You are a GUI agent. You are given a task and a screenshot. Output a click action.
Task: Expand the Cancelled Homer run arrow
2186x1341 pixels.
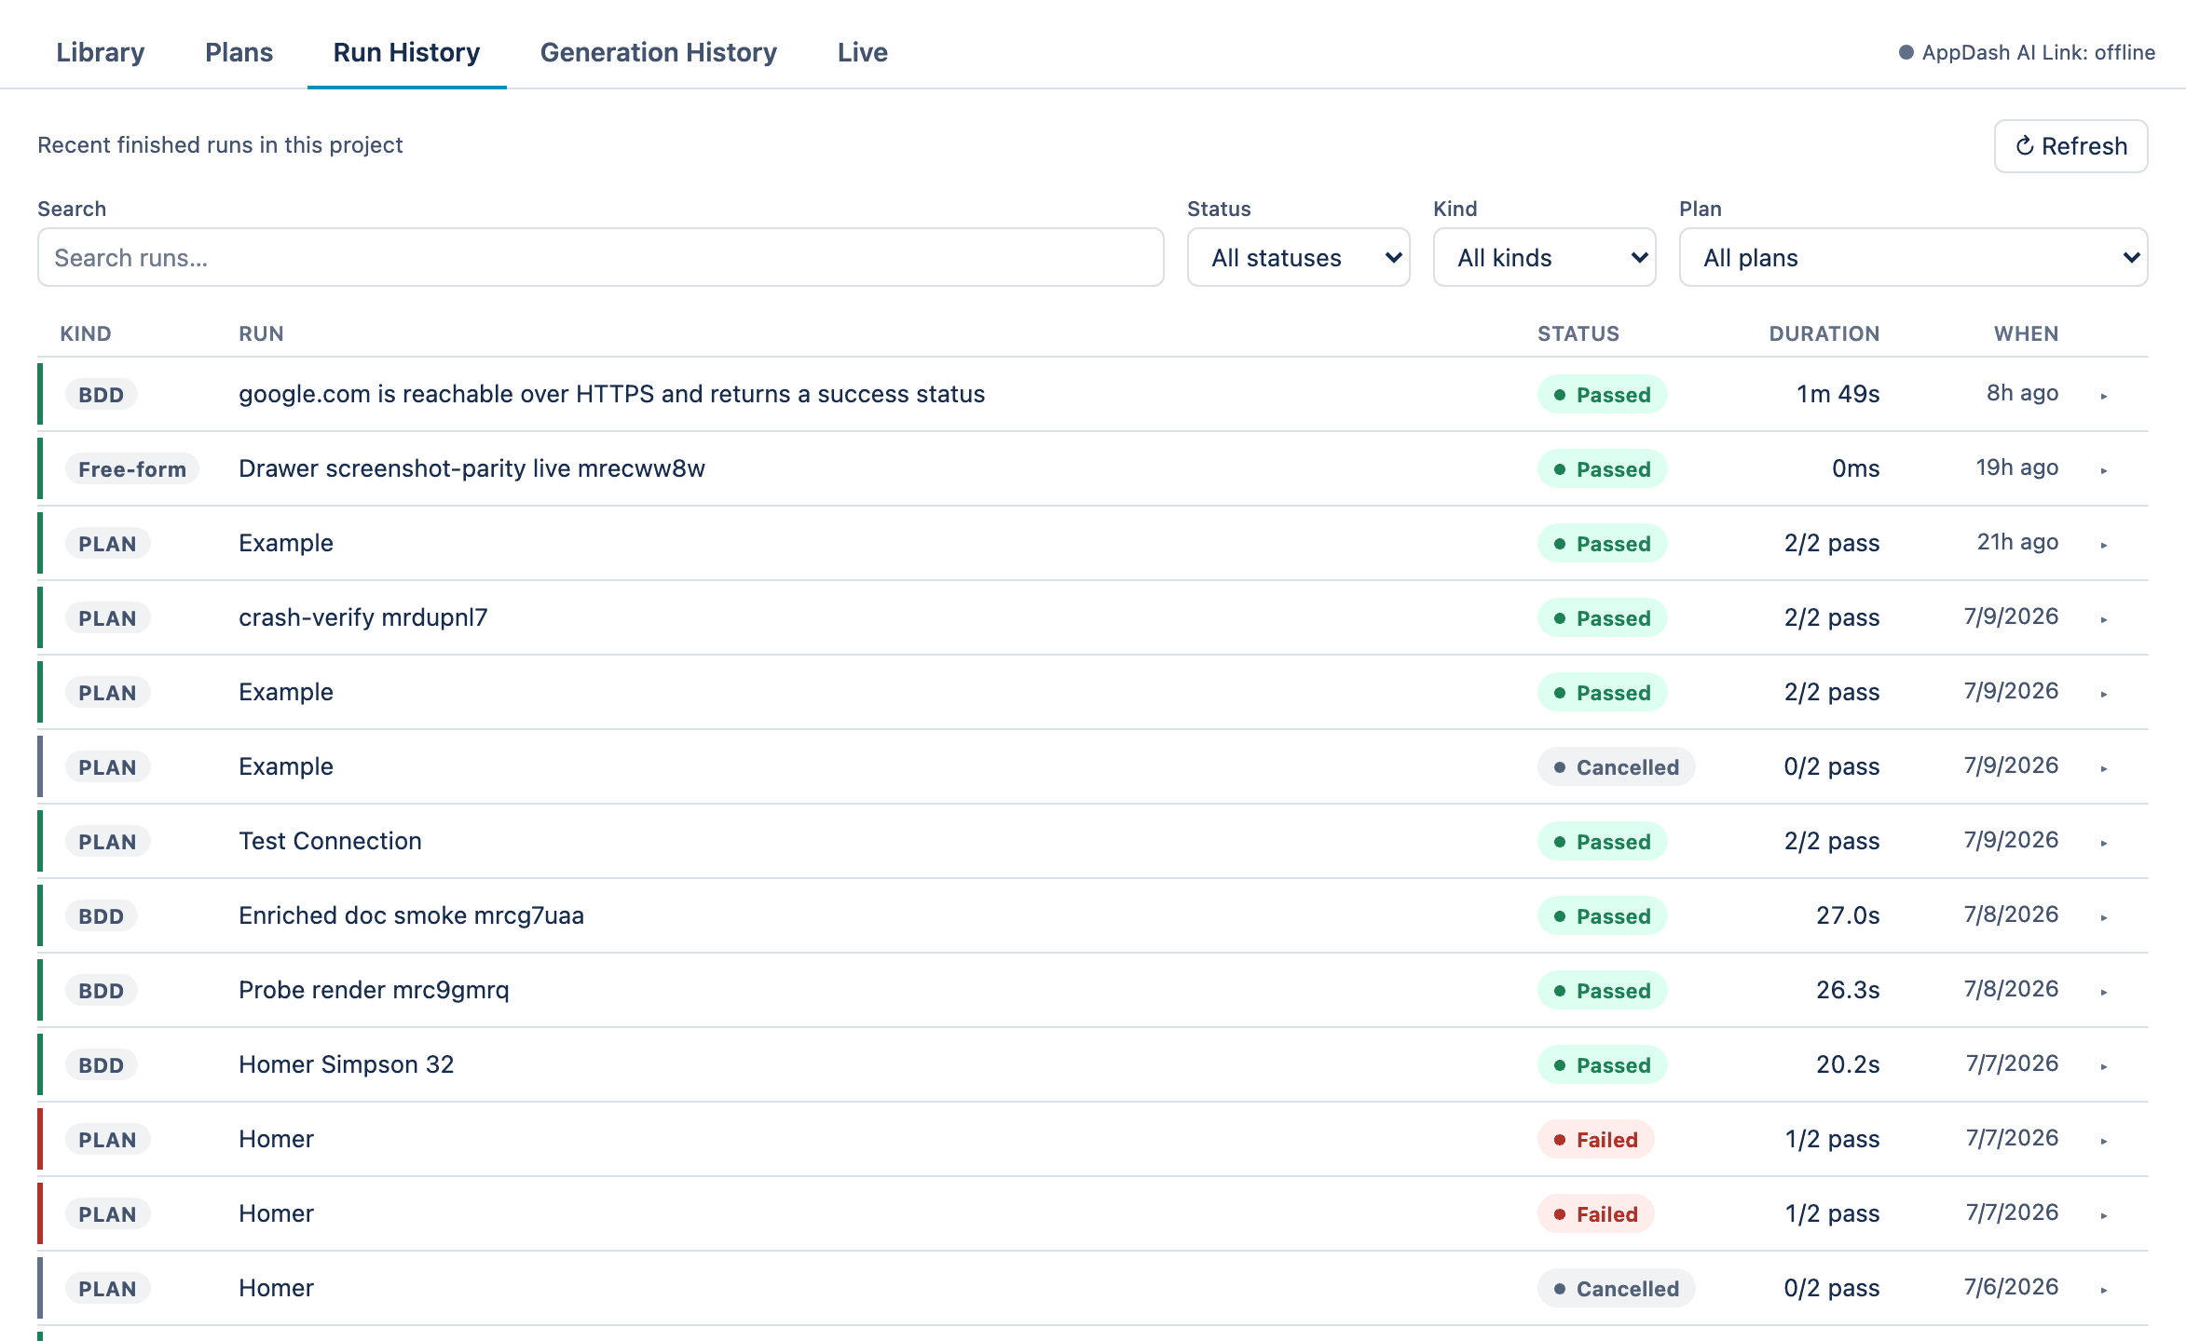[x=2104, y=1290]
